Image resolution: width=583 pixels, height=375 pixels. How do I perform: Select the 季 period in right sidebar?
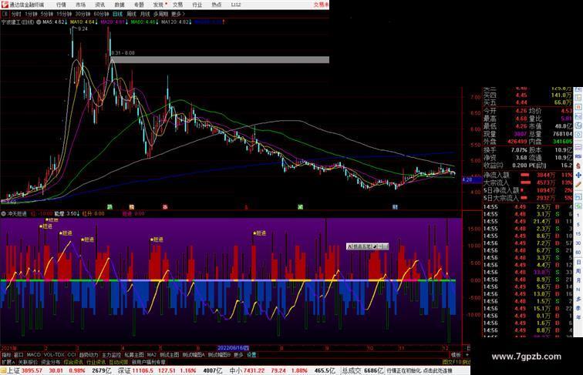tap(578, 308)
